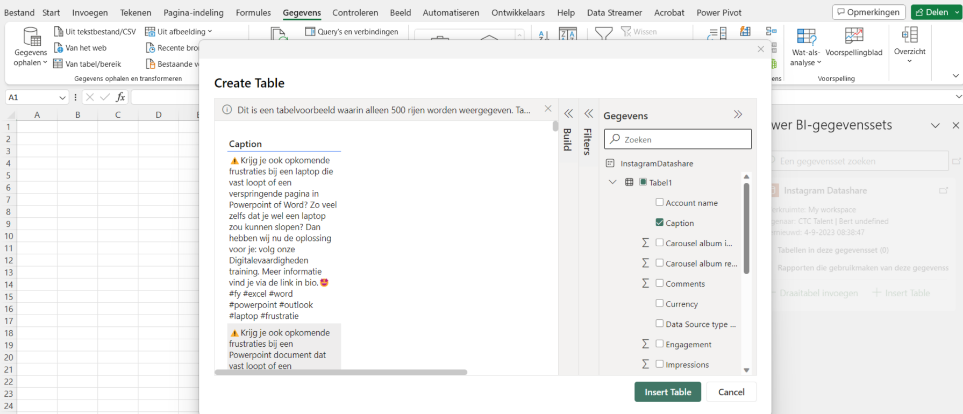Click the InstagramDatashare dataset icon
This screenshot has height=414, width=963.
(610, 163)
